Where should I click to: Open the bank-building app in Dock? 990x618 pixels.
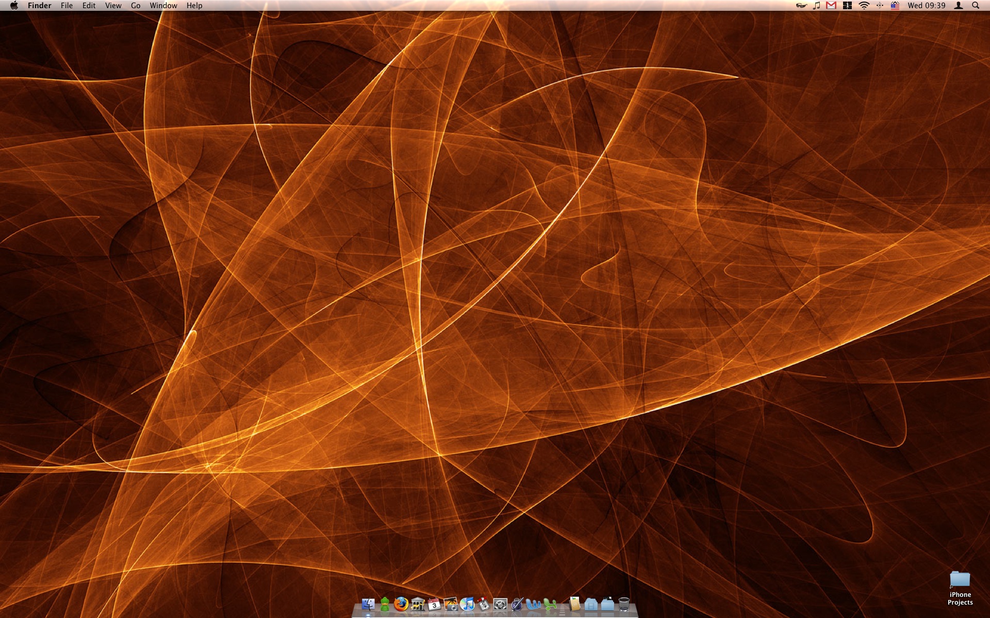418,604
